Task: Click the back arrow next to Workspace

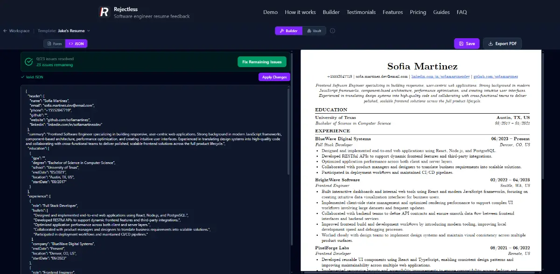Action: 5,31
